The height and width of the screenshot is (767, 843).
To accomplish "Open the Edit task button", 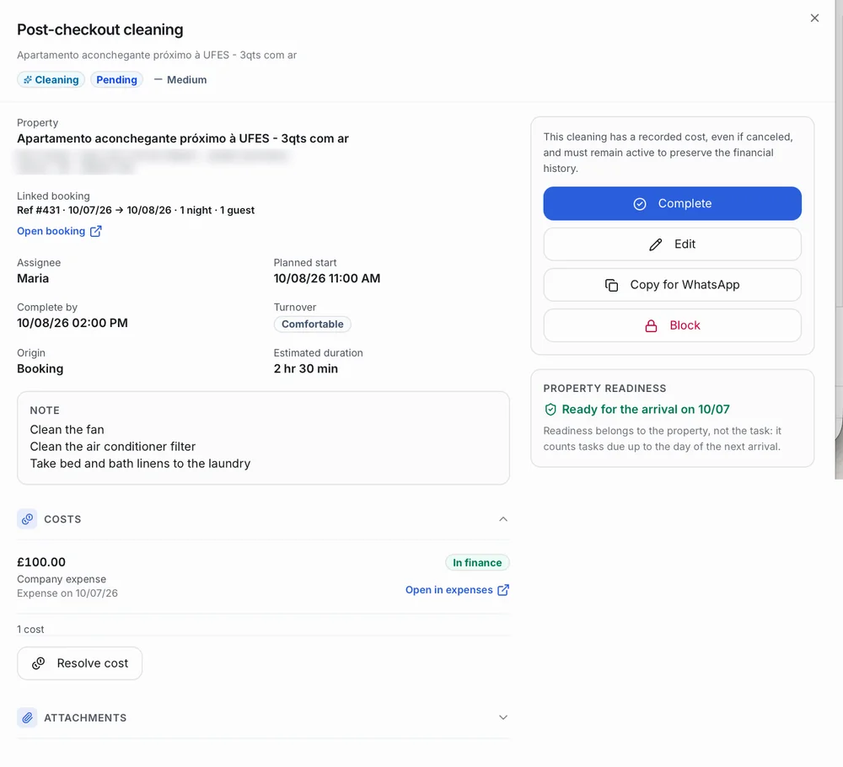I will pyautogui.click(x=672, y=244).
